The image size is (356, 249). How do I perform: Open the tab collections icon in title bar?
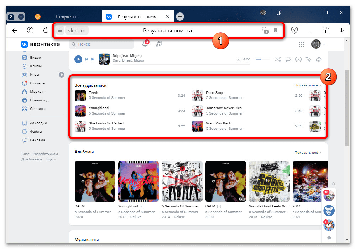point(279,12)
